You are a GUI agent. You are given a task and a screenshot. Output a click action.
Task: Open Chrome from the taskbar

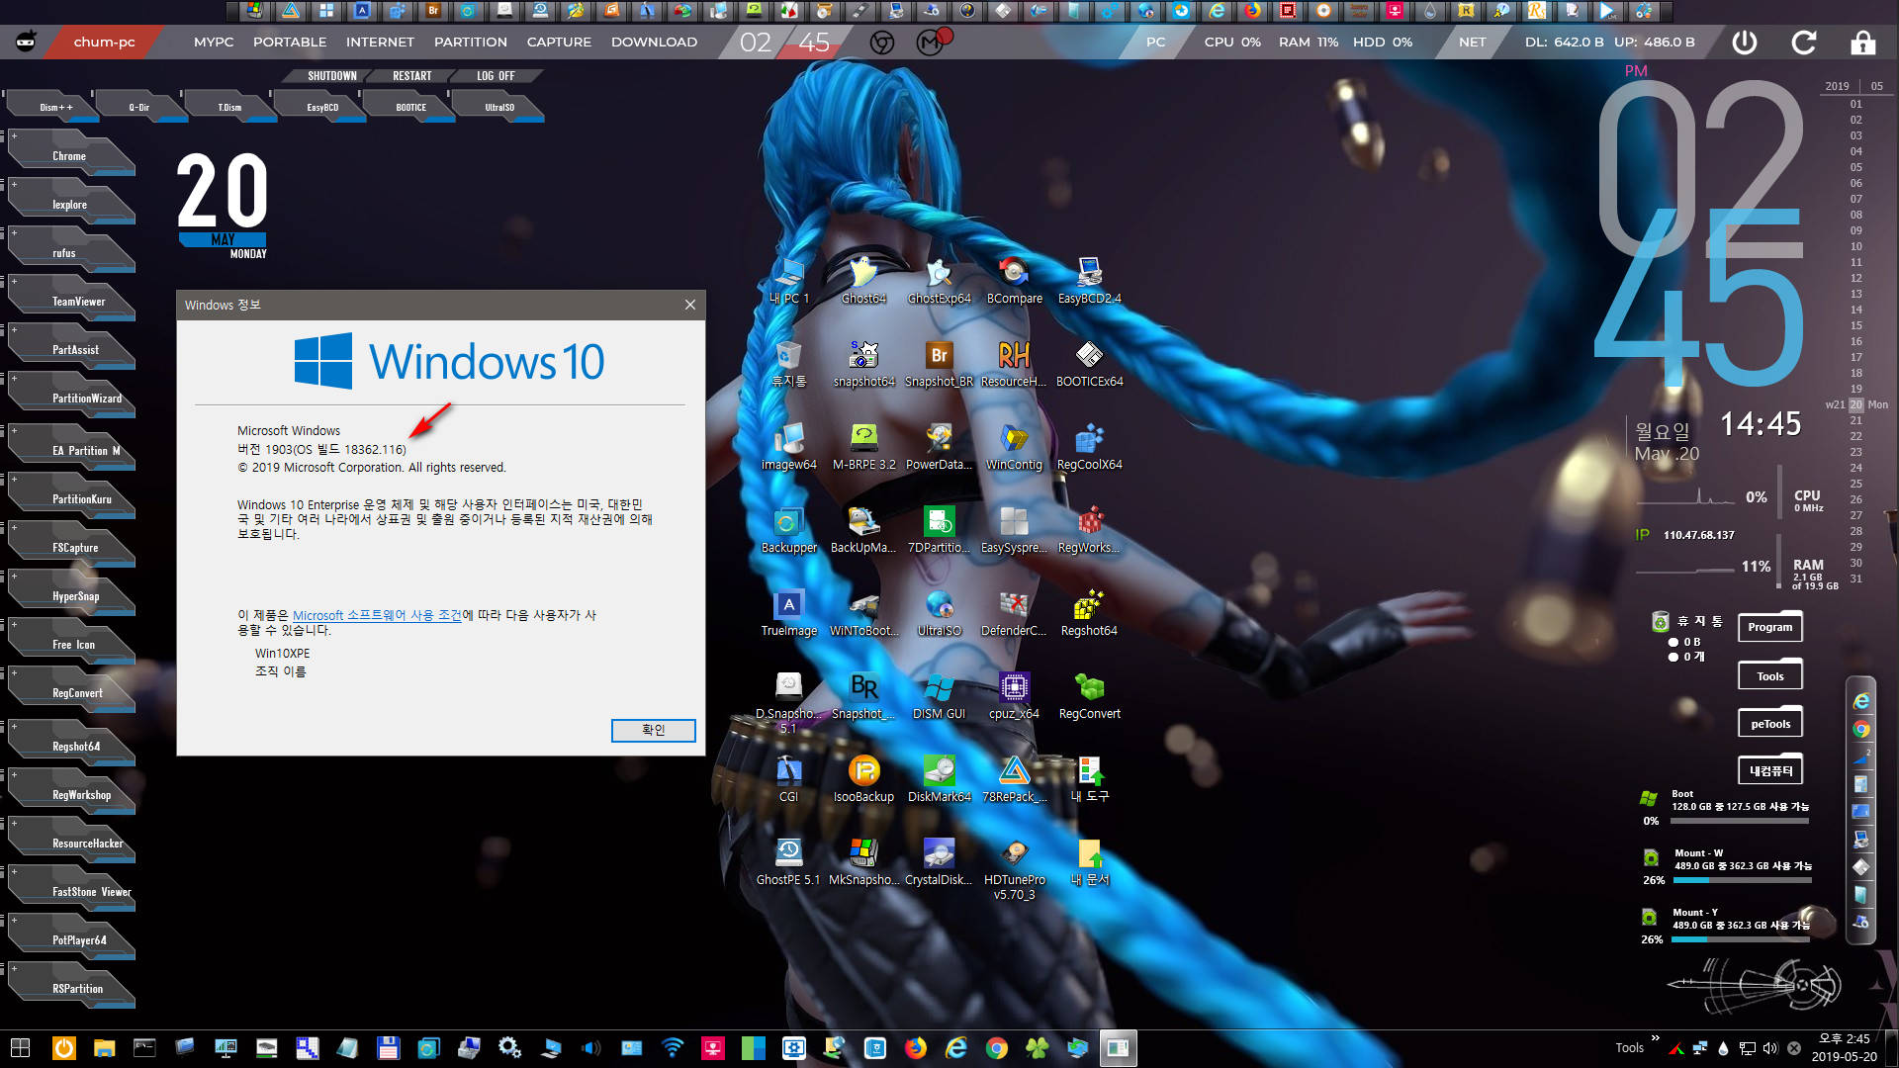tap(997, 1048)
